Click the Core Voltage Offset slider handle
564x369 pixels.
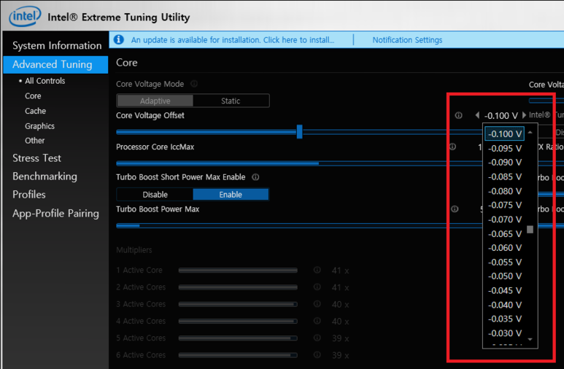coord(299,132)
